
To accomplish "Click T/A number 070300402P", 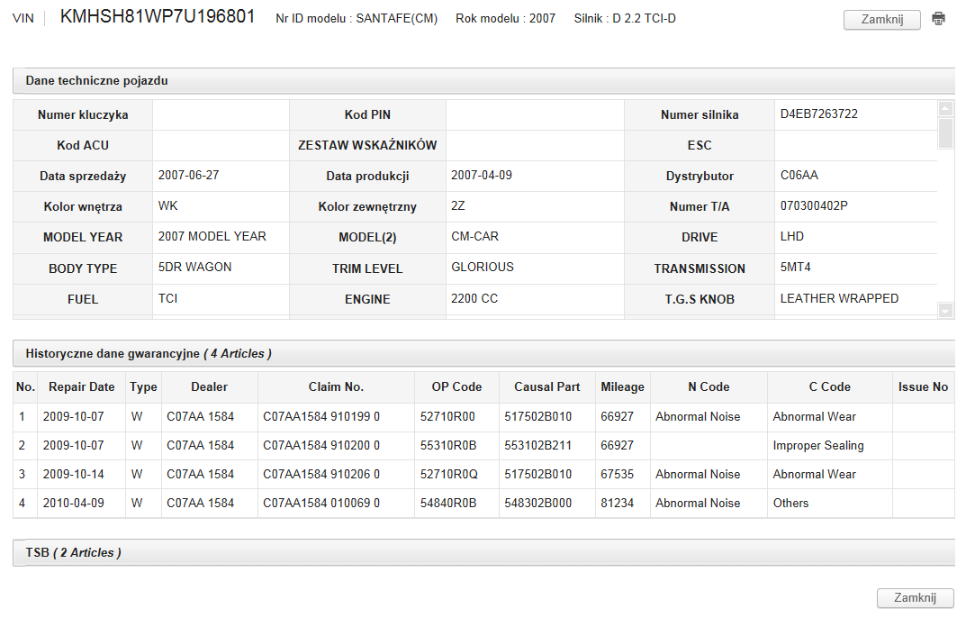I will tap(814, 206).
